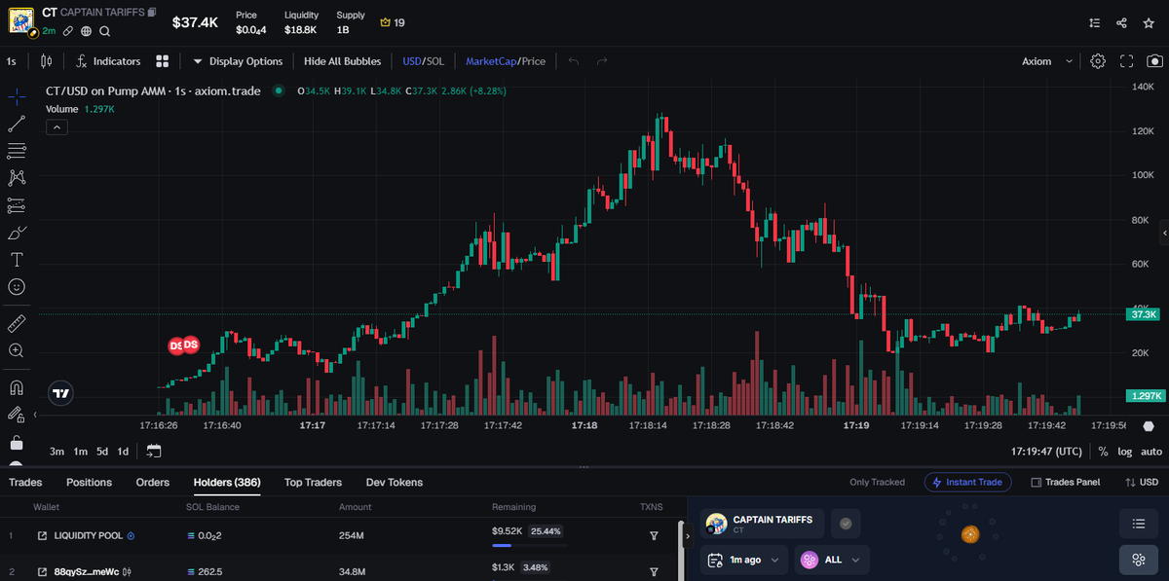The width and height of the screenshot is (1169, 581).
Task: Select the text annotation tool
Action: coord(17,260)
